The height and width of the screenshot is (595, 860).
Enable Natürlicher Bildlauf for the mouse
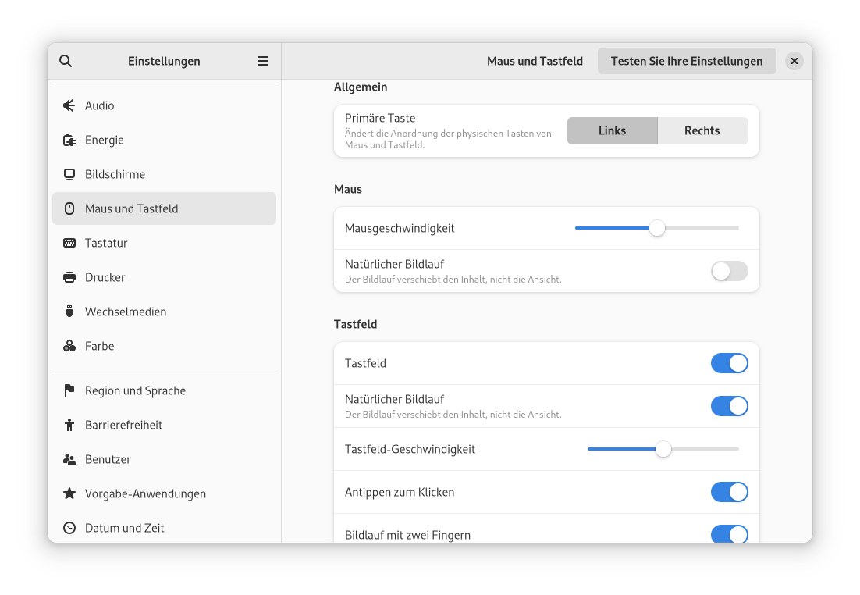pyautogui.click(x=729, y=271)
